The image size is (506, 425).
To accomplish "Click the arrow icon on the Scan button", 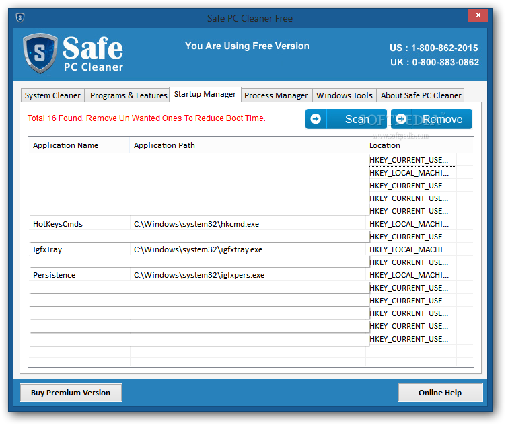I will pyautogui.click(x=316, y=119).
